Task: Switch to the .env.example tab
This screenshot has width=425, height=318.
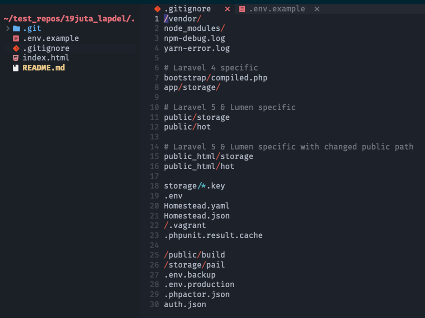Action: tap(277, 9)
